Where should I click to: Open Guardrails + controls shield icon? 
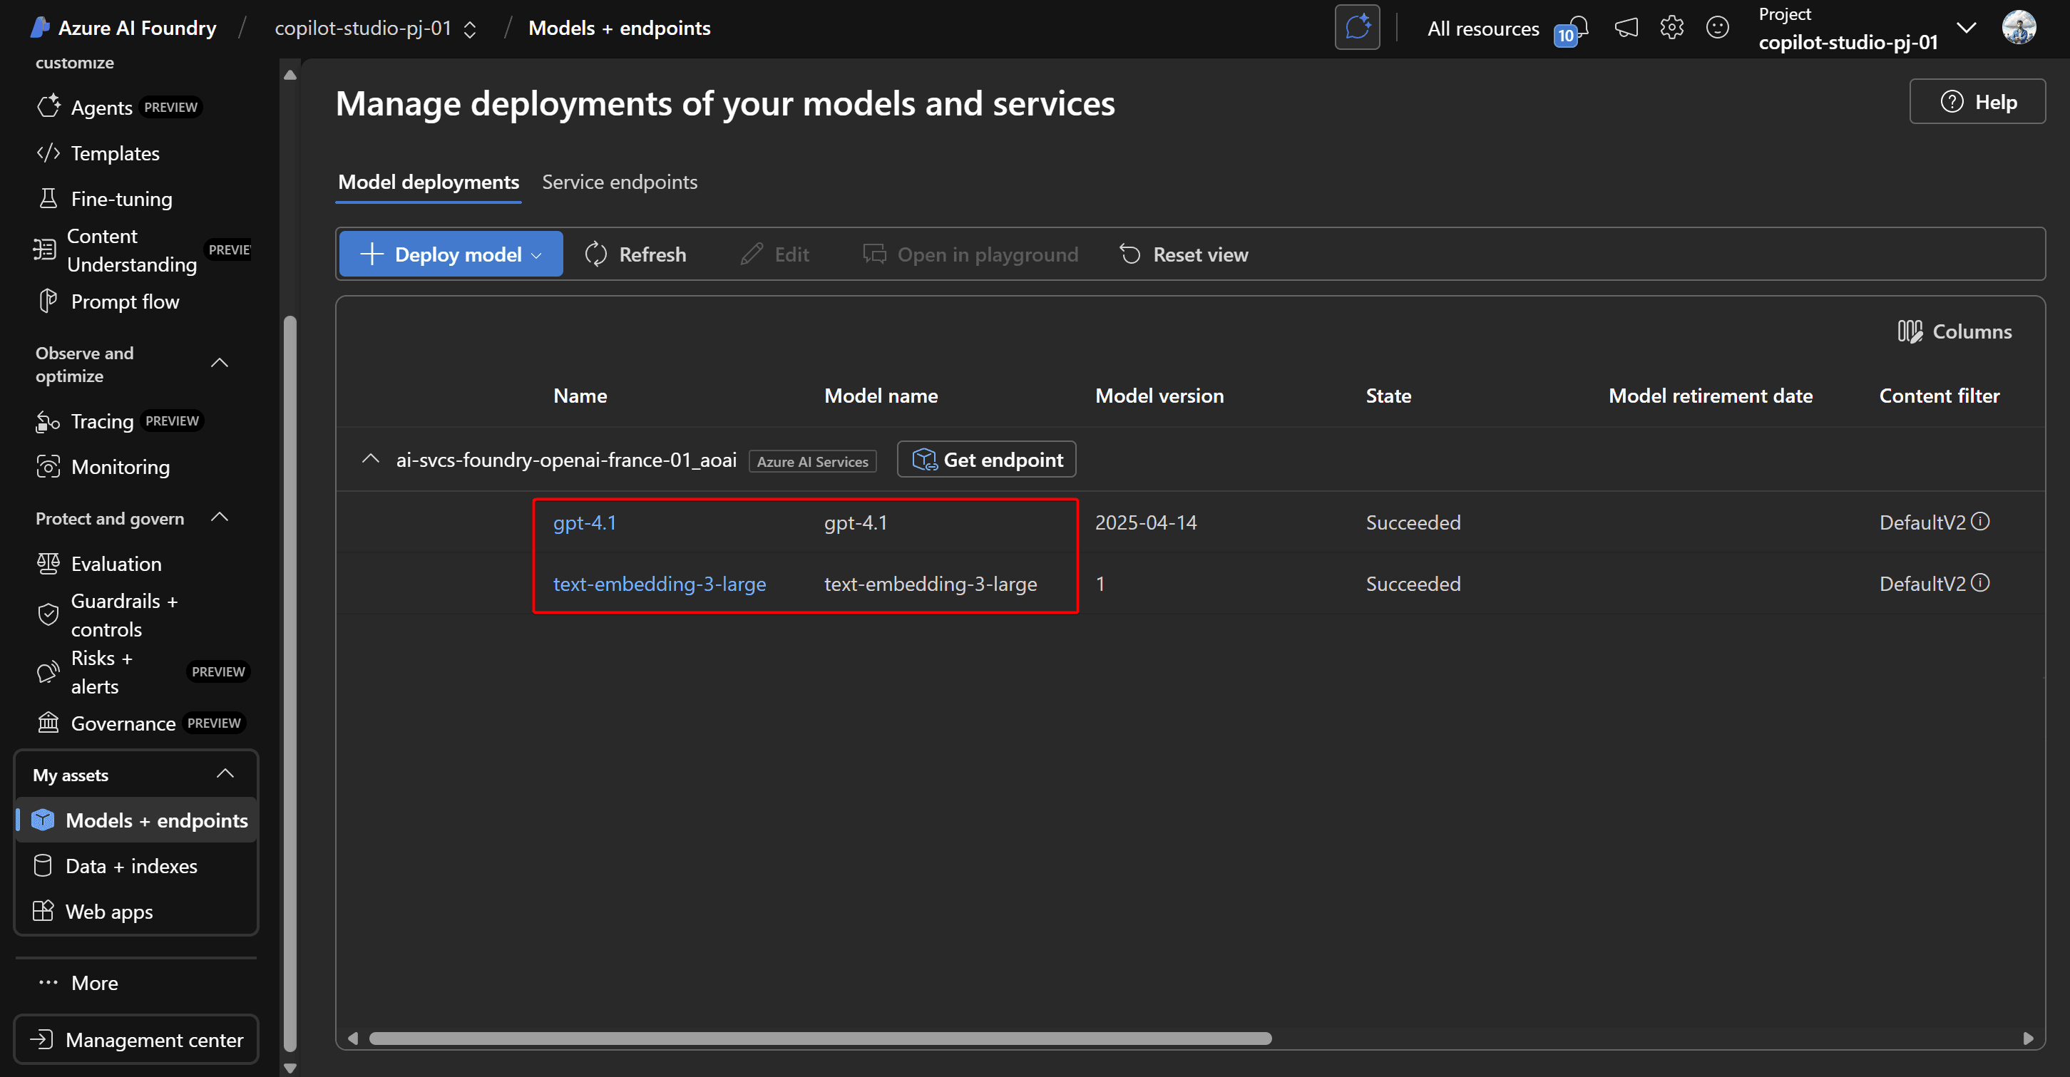click(48, 614)
